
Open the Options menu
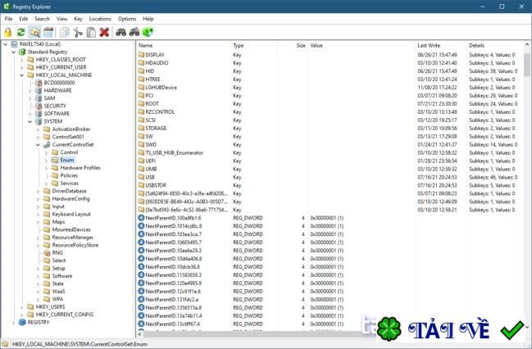tap(127, 19)
